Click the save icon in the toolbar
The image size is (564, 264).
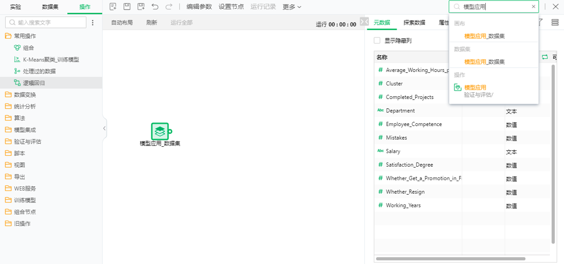pos(127,6)
